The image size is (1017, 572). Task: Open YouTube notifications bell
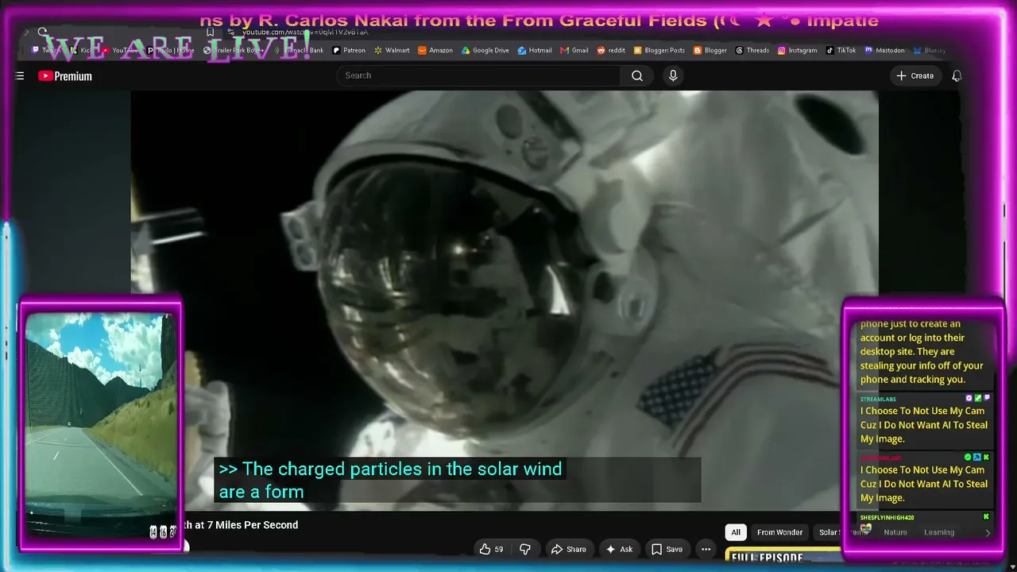click(957, 75)
